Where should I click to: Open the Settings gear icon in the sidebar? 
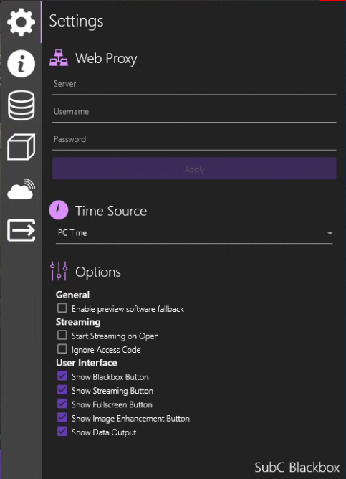(x=21, y=22)
